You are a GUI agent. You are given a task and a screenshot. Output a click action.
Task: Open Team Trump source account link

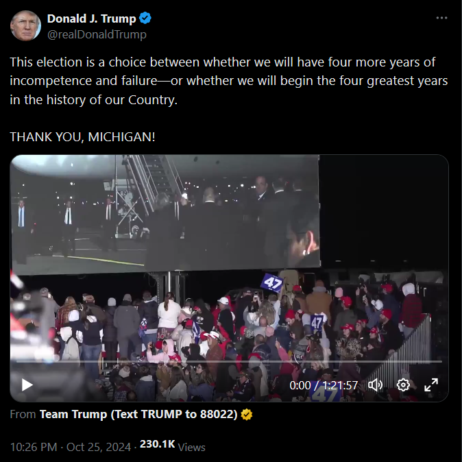pos(138,414)
